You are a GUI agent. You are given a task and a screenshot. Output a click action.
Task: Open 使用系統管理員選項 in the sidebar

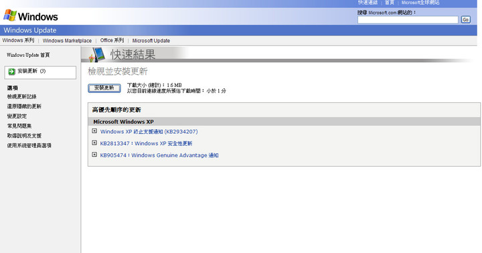(x=29, y=145)
